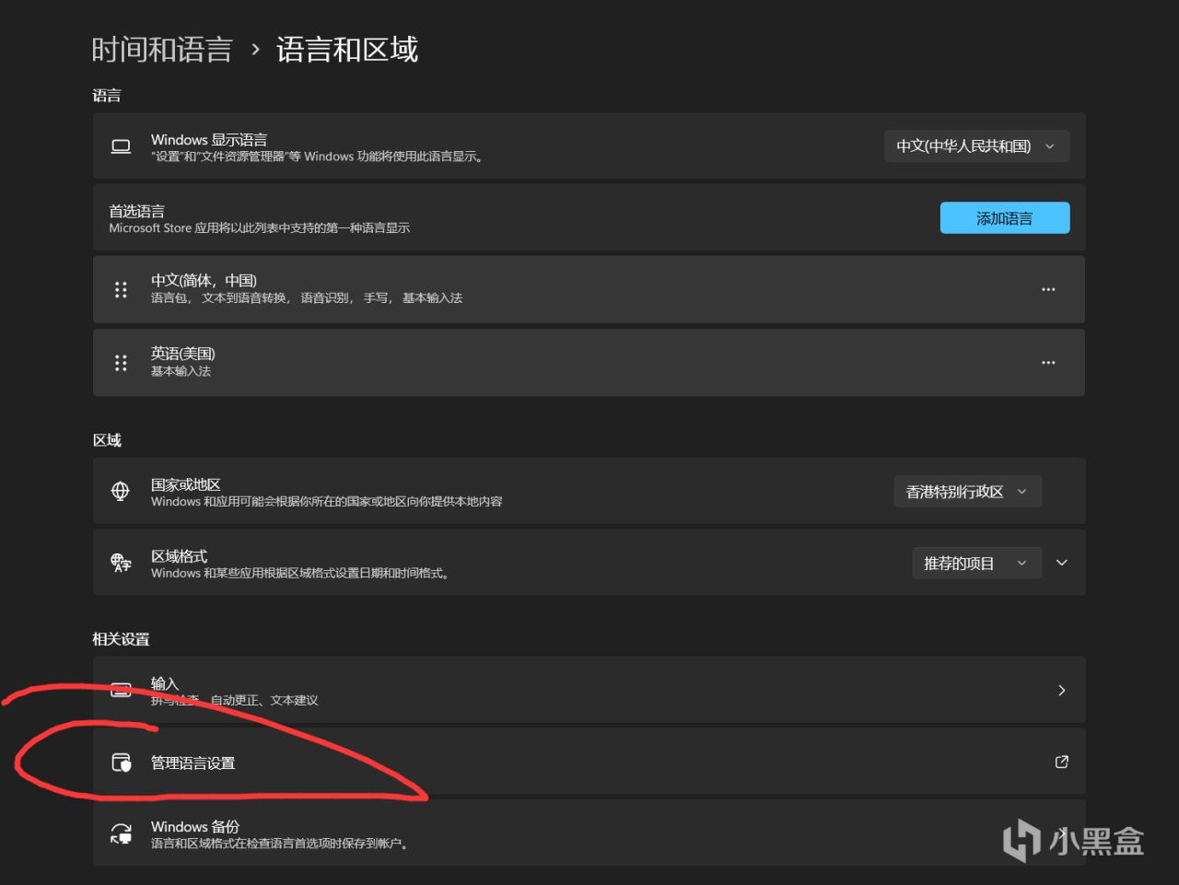Click the 添加语言 button
The width and height of the screenshot is (1179, 885).
(1004, 218)
